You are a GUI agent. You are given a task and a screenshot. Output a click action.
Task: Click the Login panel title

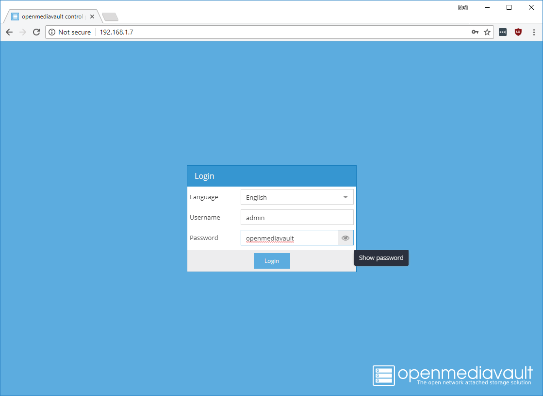coord(204,176)
